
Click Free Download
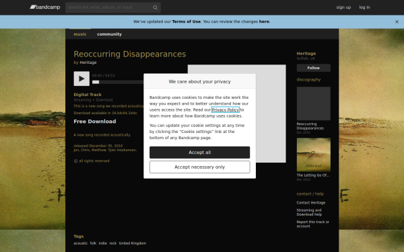click(95, 122)
